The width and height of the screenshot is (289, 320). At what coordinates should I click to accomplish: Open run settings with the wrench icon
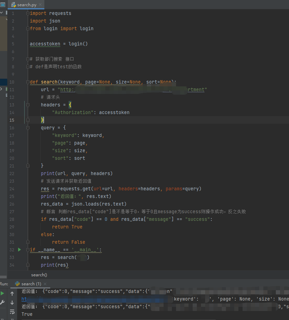pyautogui.click(x=2, y=302)
